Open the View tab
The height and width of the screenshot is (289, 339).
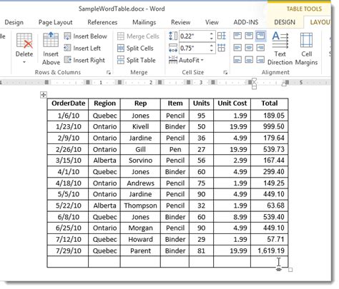[x=212, y=22]
